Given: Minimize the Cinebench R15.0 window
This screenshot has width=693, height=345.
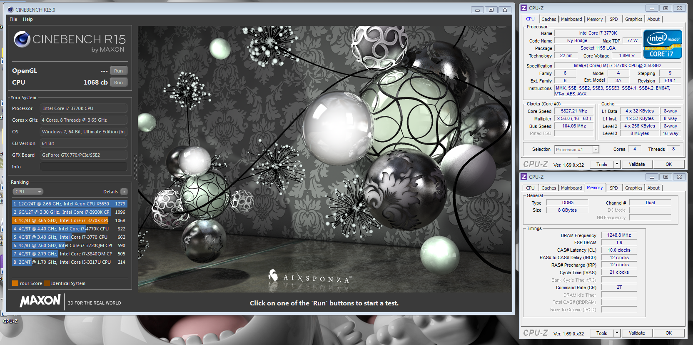Looking at the screenshot, I should point(477,10).
